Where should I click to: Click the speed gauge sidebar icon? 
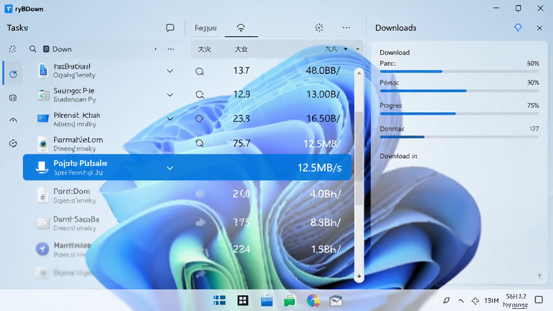pyautogui.click(x=13, y=120)
